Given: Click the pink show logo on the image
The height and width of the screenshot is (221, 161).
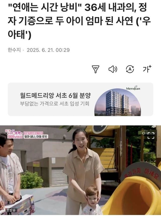Looking at the screenshot, I should [x=14, y=134].
